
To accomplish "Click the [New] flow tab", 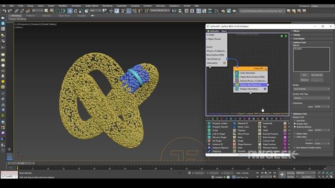I will click(x=224, y=31).
